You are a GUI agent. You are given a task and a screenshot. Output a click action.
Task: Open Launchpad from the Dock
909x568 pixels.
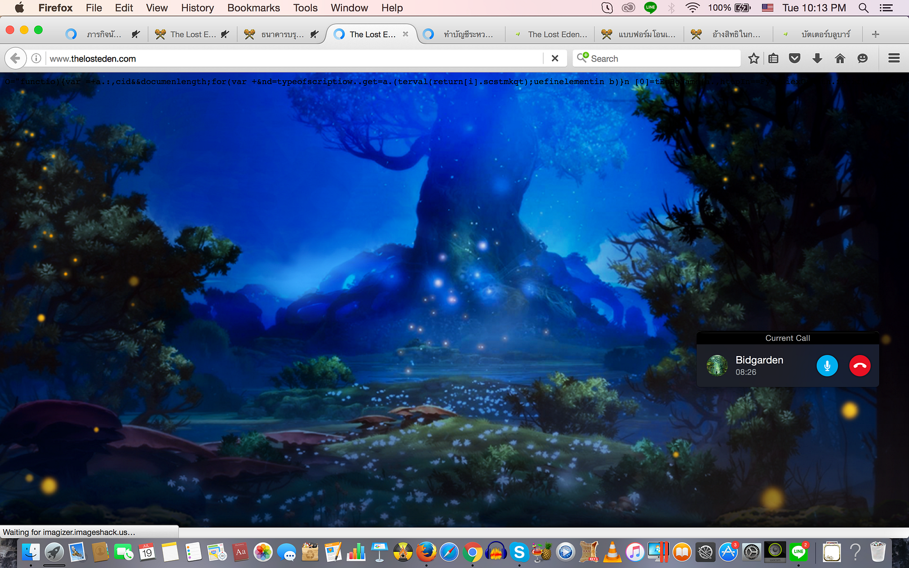(54, 552)
